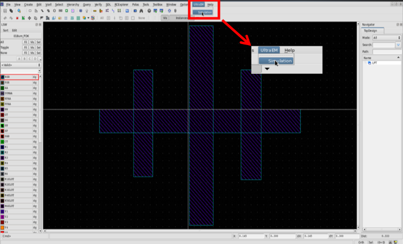The height and width of the screenshot is (244, 403).
Task: Select the four-arrow Move tool icon
Action: pyautogui.click(x=30, y=18)
